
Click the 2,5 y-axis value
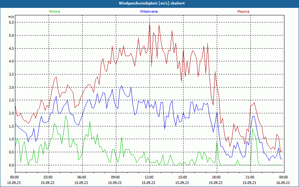[x=12, y=100]
